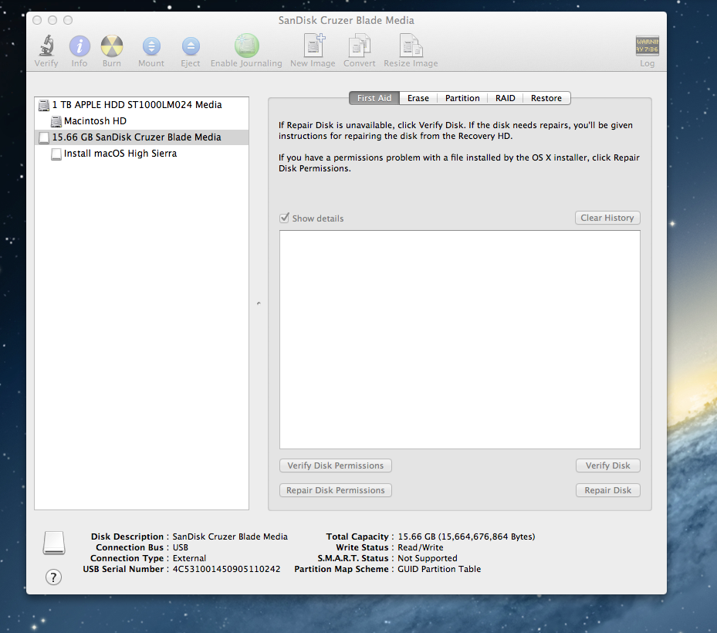The image size is (717, 633).
Task: Open the Log toolbar icon
Action: pos(647,46)
